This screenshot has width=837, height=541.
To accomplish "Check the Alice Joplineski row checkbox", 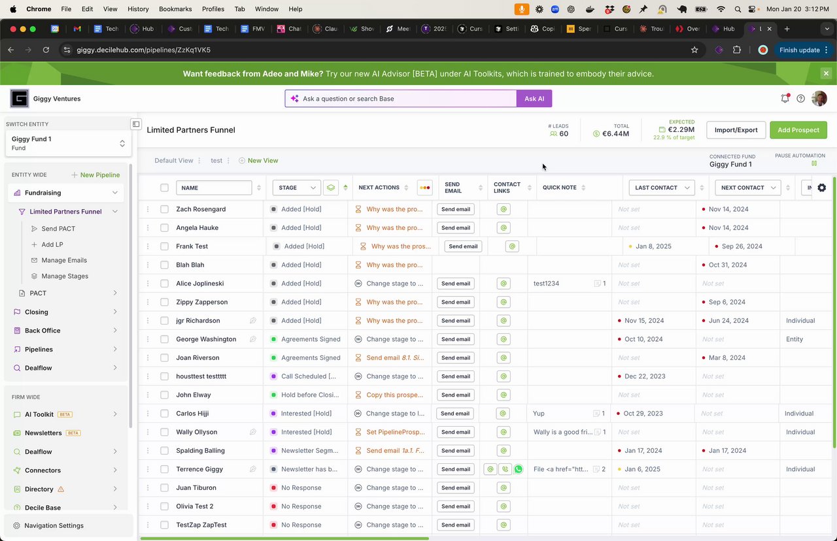I will (164, 284).
